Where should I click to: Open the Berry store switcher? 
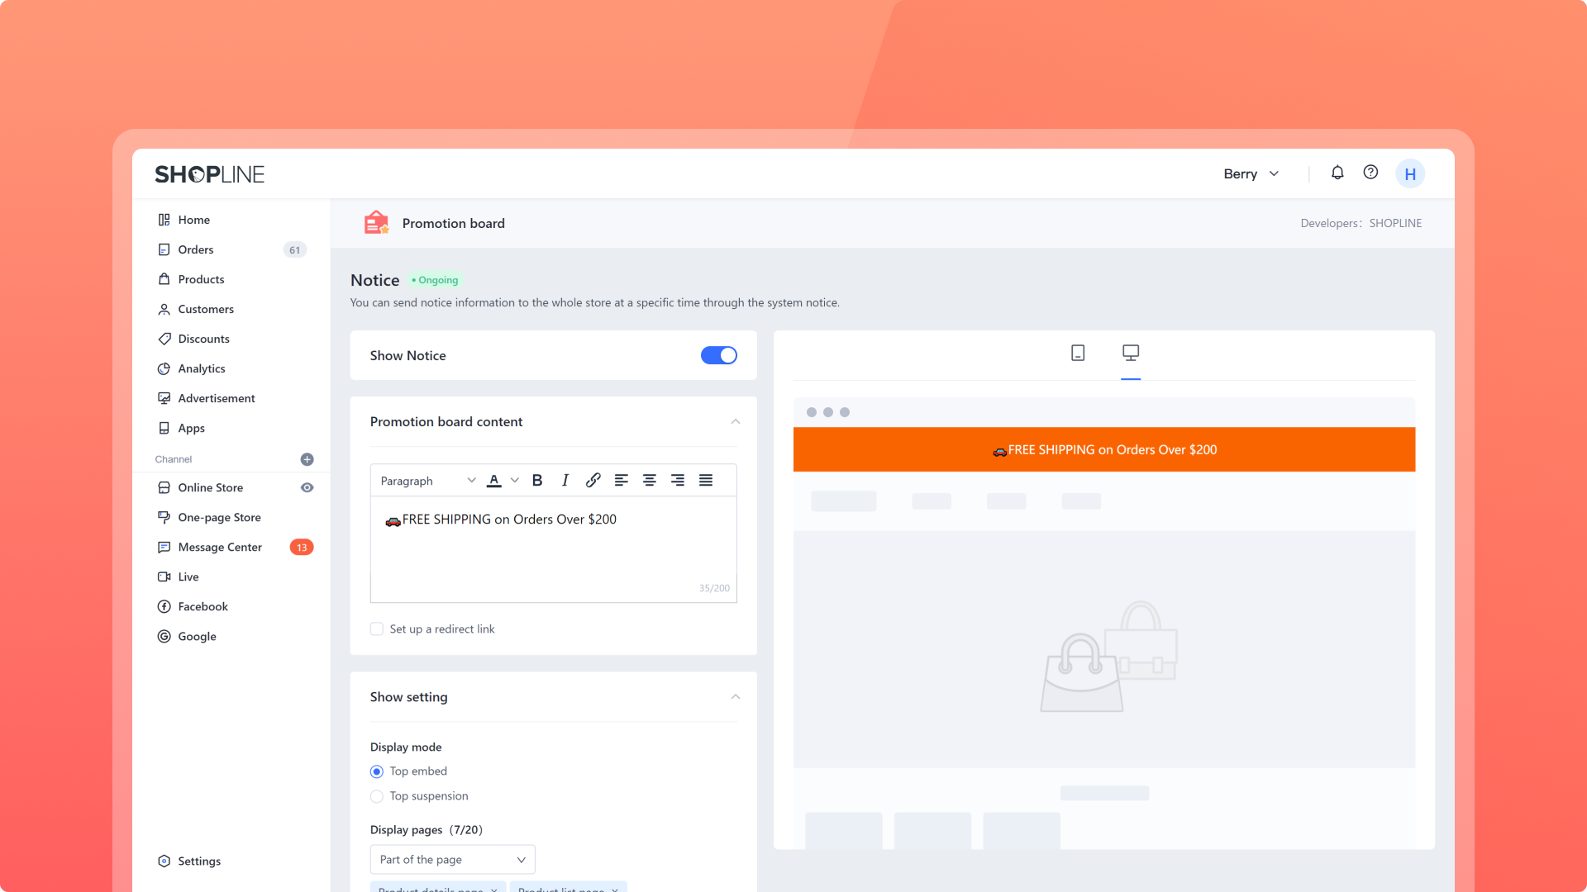point(1251,173)
